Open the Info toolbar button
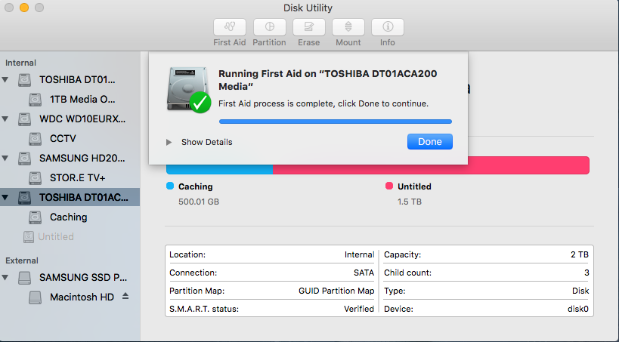This screenshot has height=342, width=619. pos(388,27)
